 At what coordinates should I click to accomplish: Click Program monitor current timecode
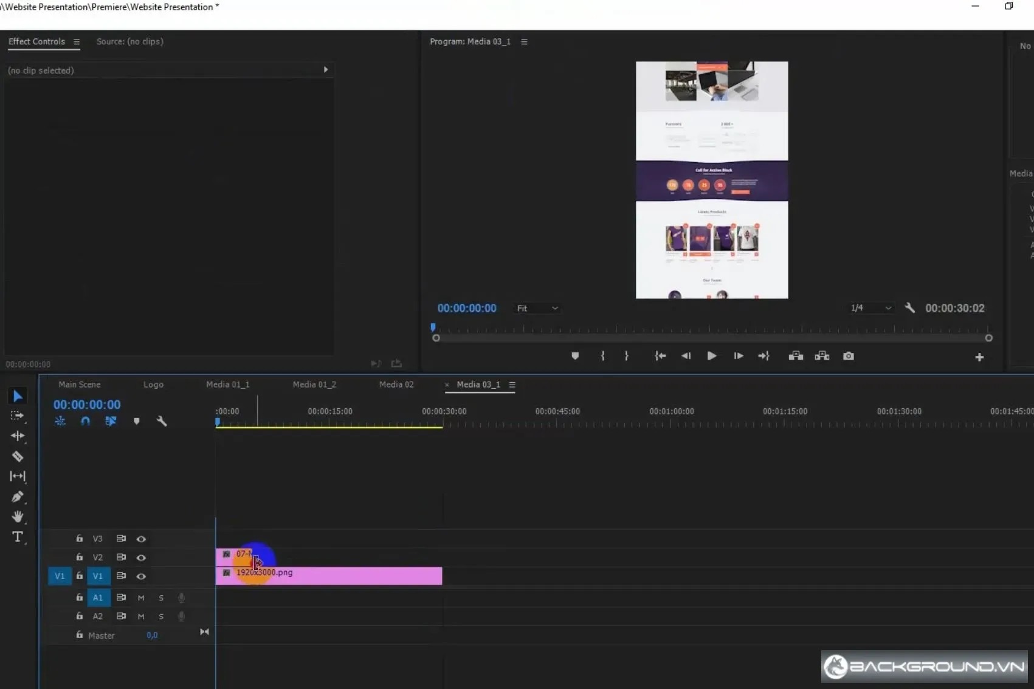[x=467, y=308]
